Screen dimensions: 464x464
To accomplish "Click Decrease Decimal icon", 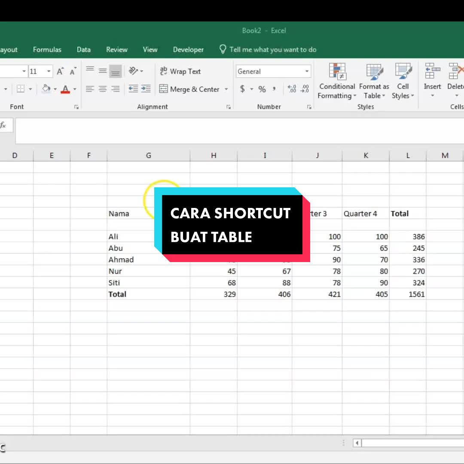I will (305, 89).
